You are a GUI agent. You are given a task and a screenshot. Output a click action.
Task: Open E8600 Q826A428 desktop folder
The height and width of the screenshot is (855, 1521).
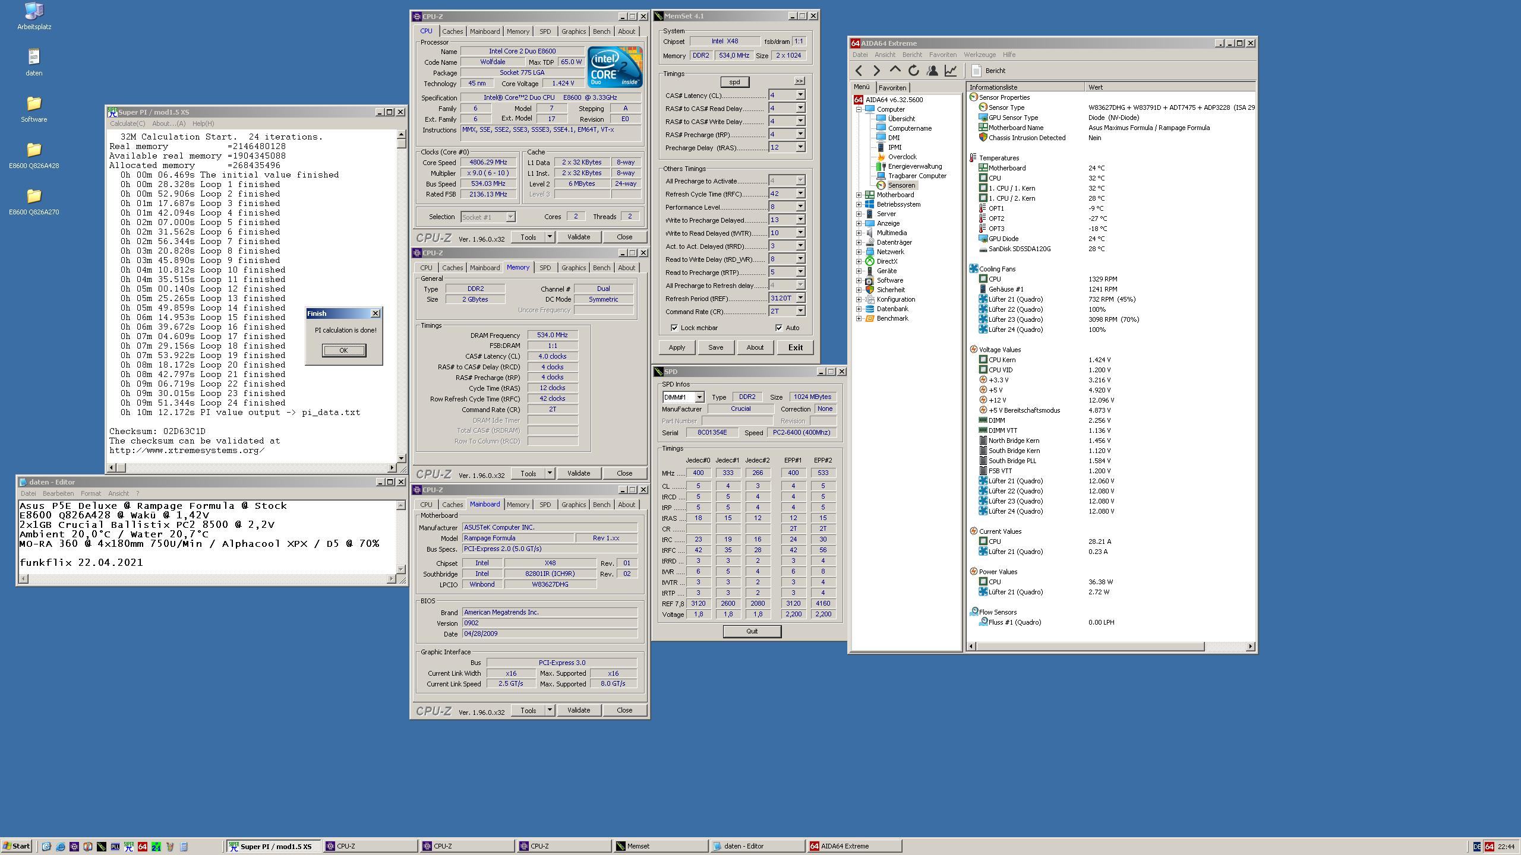pyautogui.click(x=34, y=155)
